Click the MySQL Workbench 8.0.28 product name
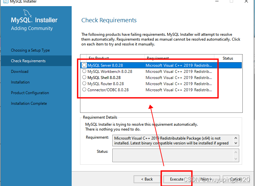The height and width of the screenshot is (186, 255). [110, 72]
